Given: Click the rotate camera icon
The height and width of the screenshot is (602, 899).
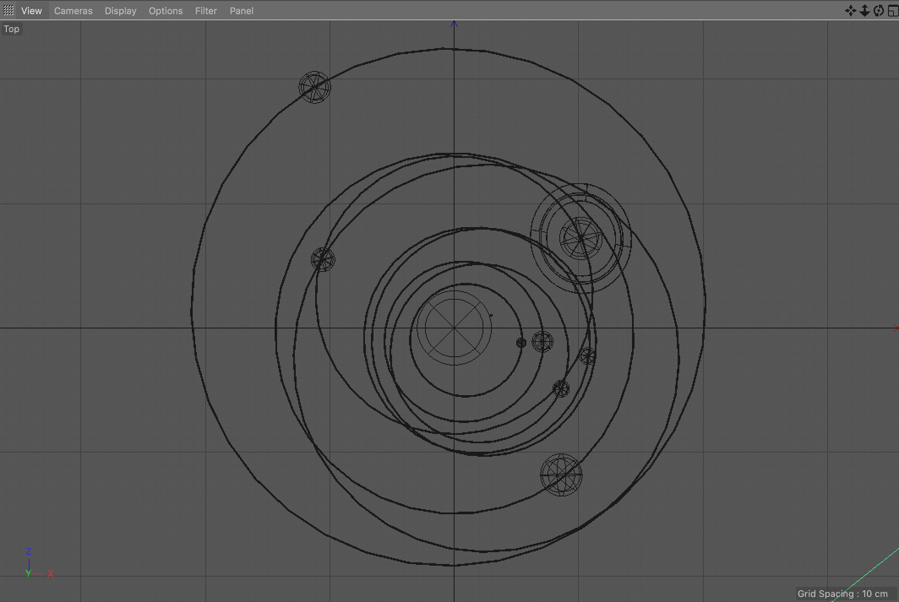Looking at the screenshot, I should (878, 10).
